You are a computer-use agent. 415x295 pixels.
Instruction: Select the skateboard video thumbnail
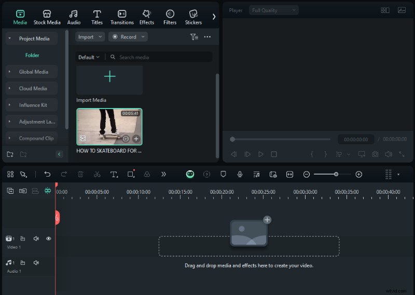click(x=109, y=127)
